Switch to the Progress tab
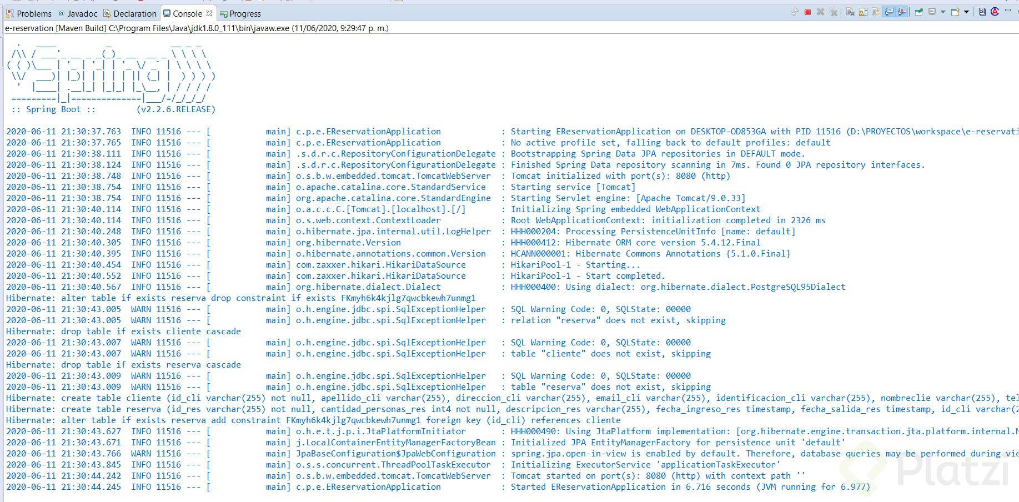Image resolution: width=1019 pixels, height=502 pixels. click(240, 13)
